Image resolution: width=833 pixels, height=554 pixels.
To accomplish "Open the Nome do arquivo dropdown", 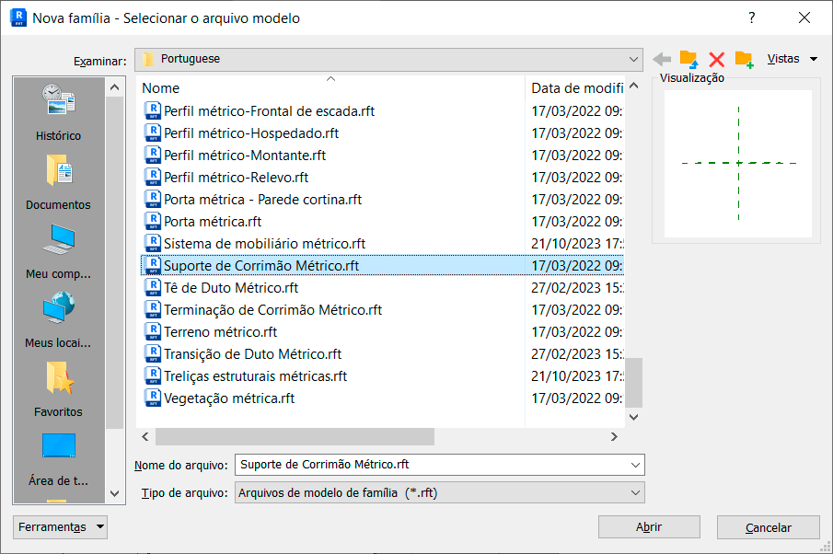I will 634,465.
